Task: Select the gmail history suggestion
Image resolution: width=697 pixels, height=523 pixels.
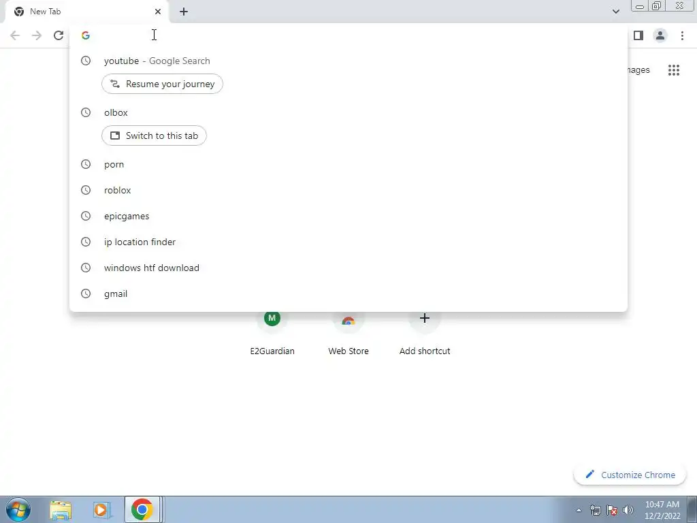Action: point(348,294)
